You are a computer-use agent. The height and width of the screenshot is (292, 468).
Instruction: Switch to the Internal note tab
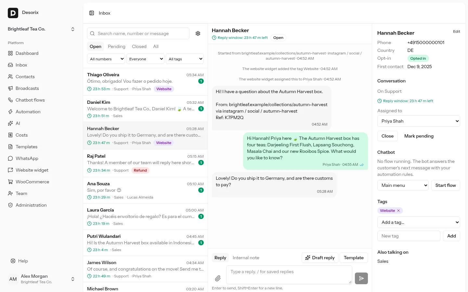246,258
